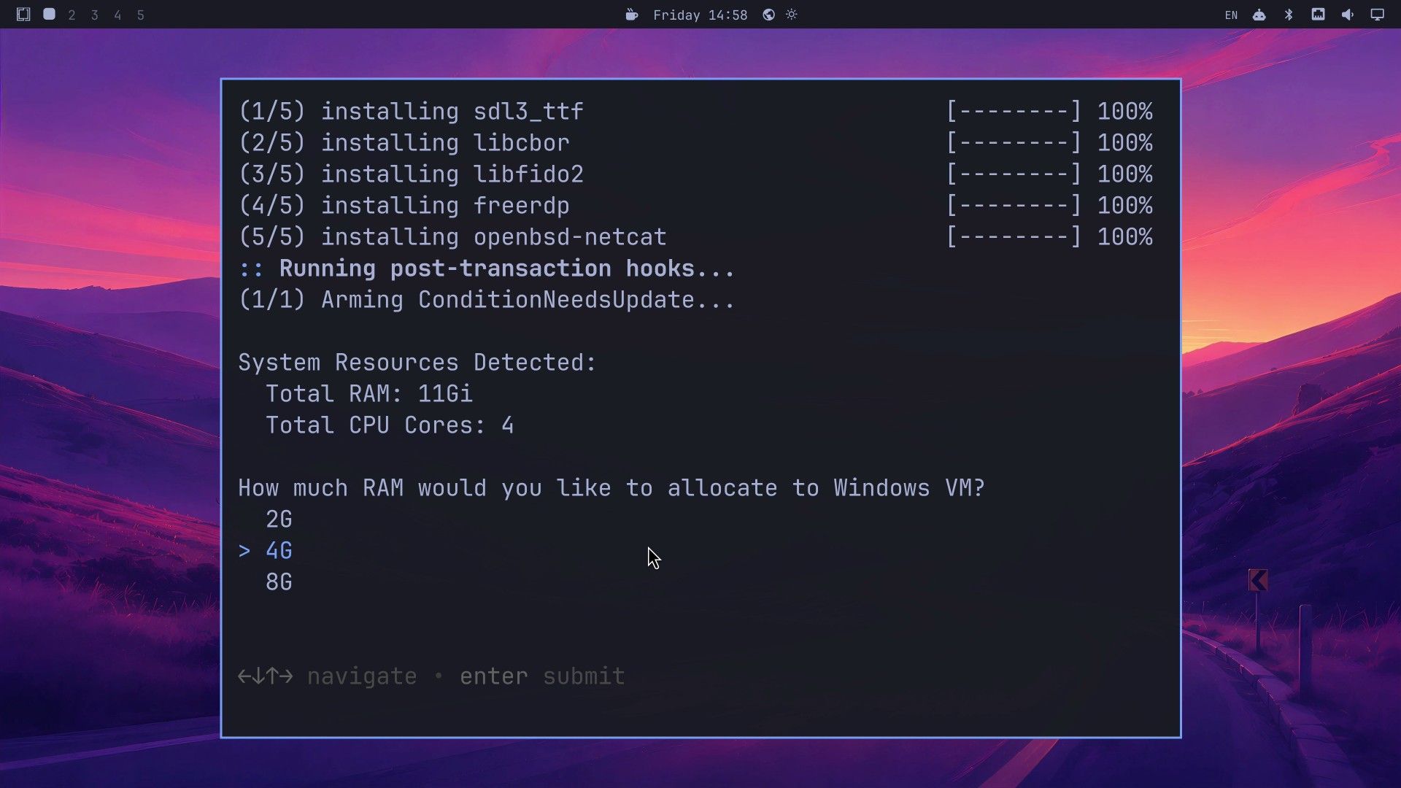Viewport: 1401px width, 788px height.
Task: Toggle the coffee cup idle inhibitor
Action: coord(632,15)
